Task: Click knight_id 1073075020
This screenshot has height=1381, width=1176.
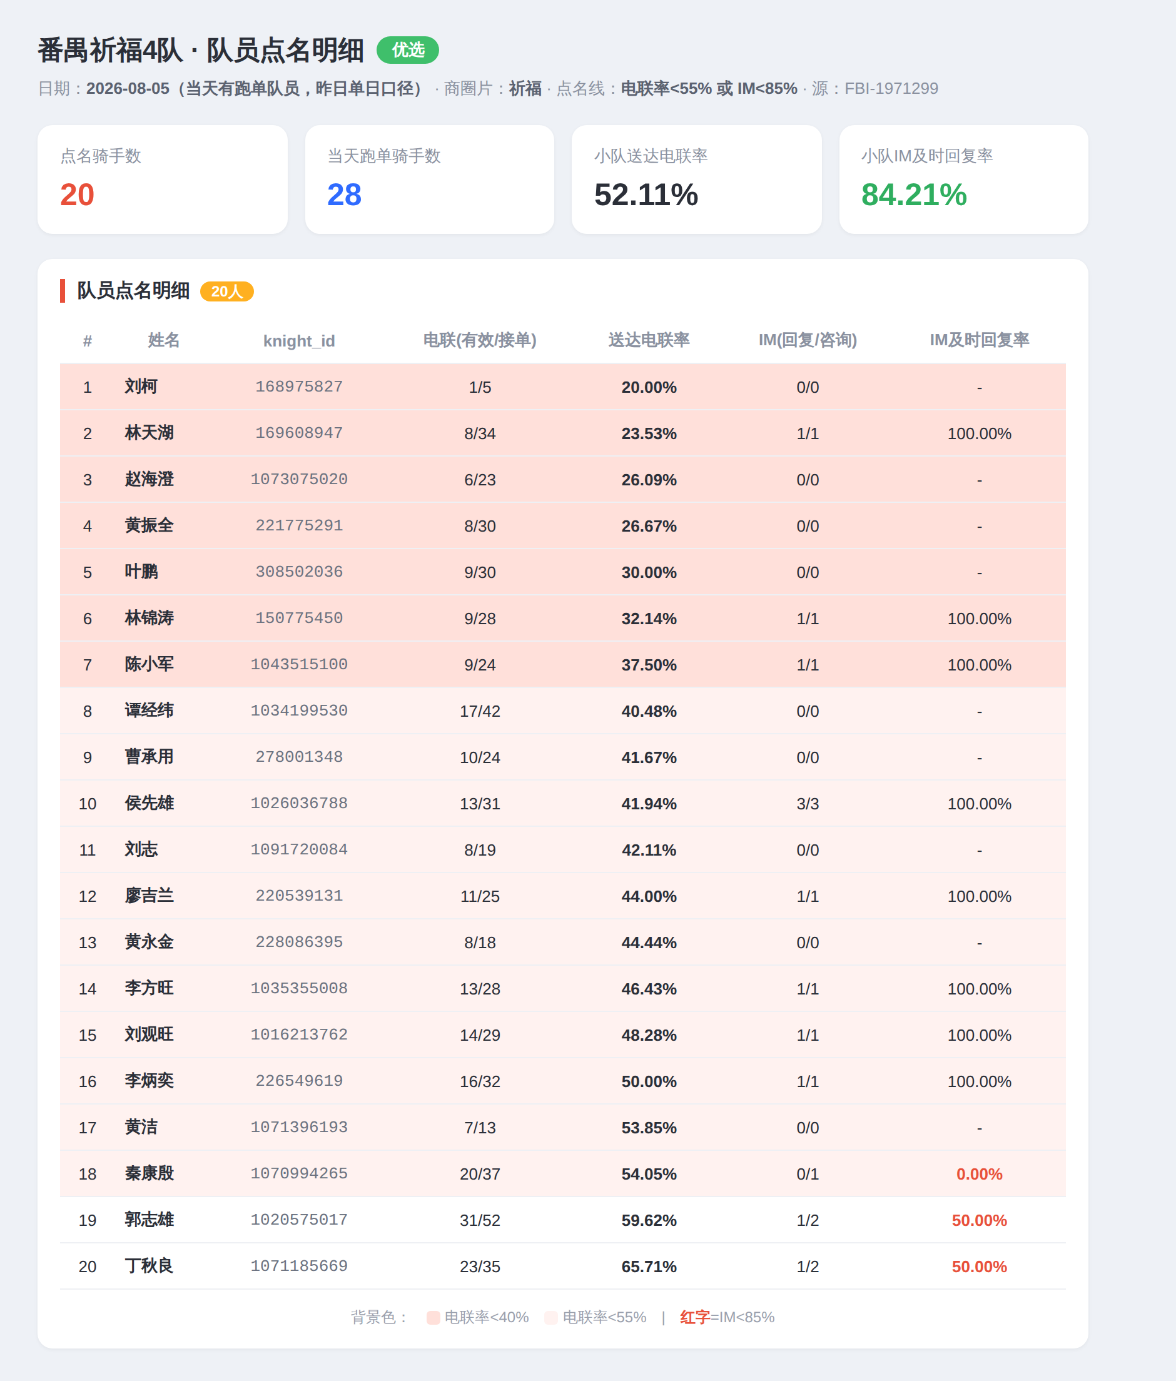Action: (300, 480)
